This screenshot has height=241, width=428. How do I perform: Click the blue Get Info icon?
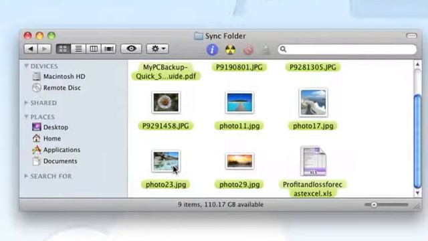point(212,50)
